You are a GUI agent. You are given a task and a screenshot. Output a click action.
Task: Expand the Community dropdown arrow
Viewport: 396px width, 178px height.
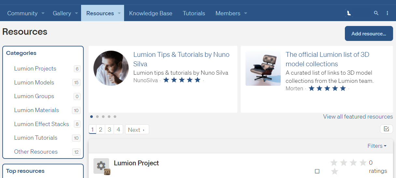tap(43, 13)
